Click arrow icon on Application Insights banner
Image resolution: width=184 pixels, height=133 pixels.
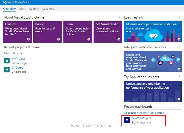click(179, 99)
